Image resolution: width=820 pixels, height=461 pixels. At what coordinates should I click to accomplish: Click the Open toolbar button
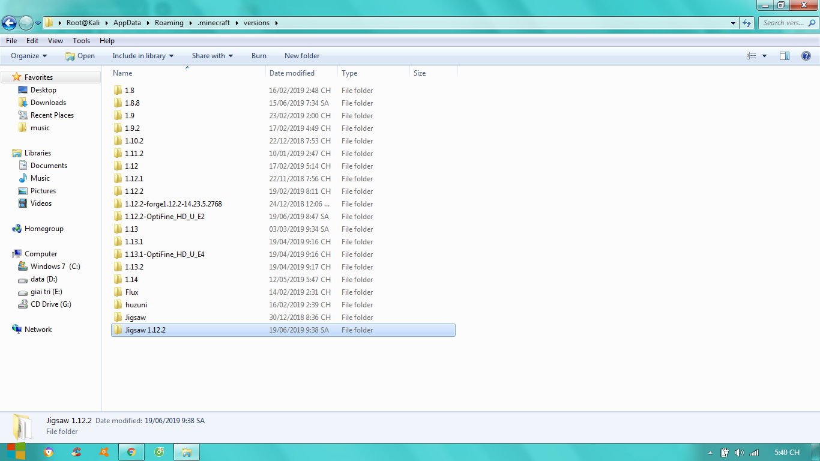coord(80,56)
